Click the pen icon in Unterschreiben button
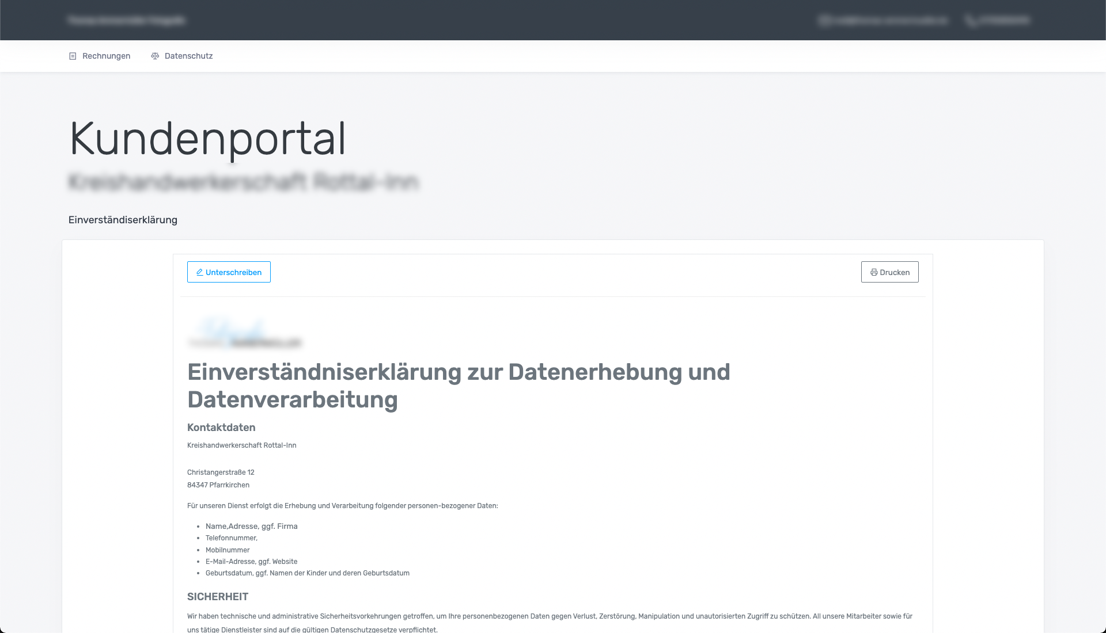 (x=200, y=273)
